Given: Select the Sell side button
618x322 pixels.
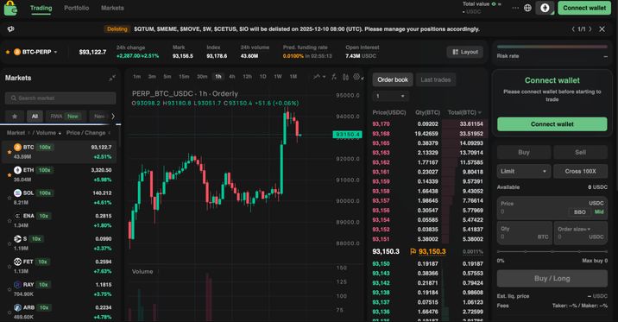Looking at the screenshot, I should coord(580,152).
